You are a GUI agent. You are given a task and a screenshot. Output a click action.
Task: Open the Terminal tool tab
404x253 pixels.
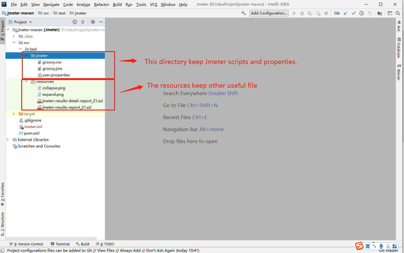(60, 244)
